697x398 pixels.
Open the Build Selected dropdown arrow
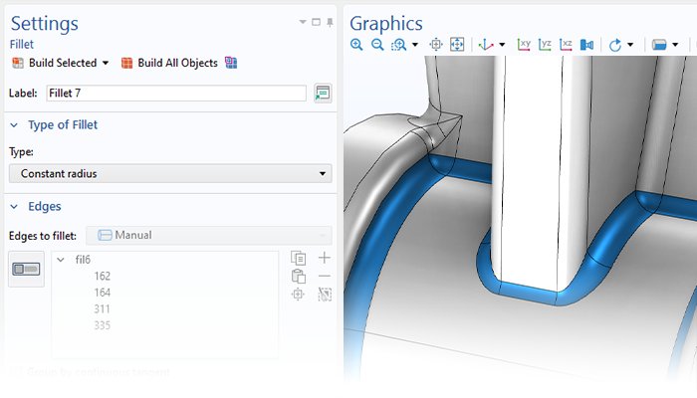(106, 63)
